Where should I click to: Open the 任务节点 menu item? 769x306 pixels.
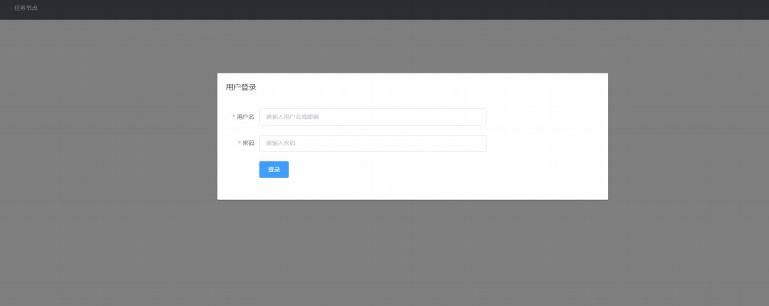[26, 8]
